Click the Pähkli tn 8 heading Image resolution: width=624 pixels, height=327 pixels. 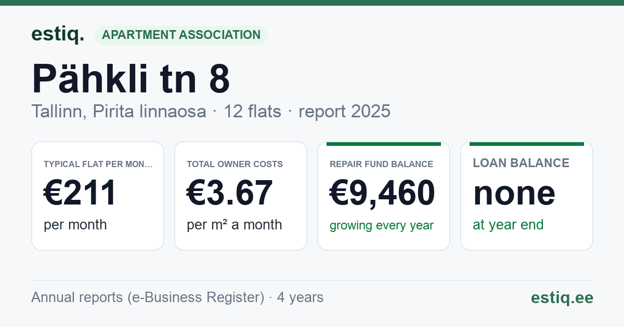coord(131,79)
